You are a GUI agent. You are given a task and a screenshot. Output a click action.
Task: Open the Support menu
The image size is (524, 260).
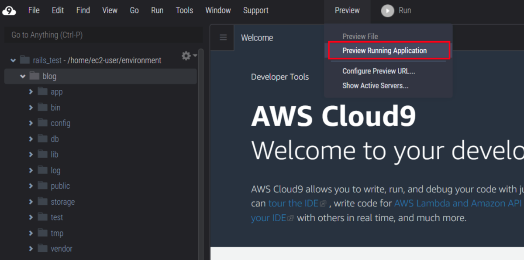click(256, 10)
